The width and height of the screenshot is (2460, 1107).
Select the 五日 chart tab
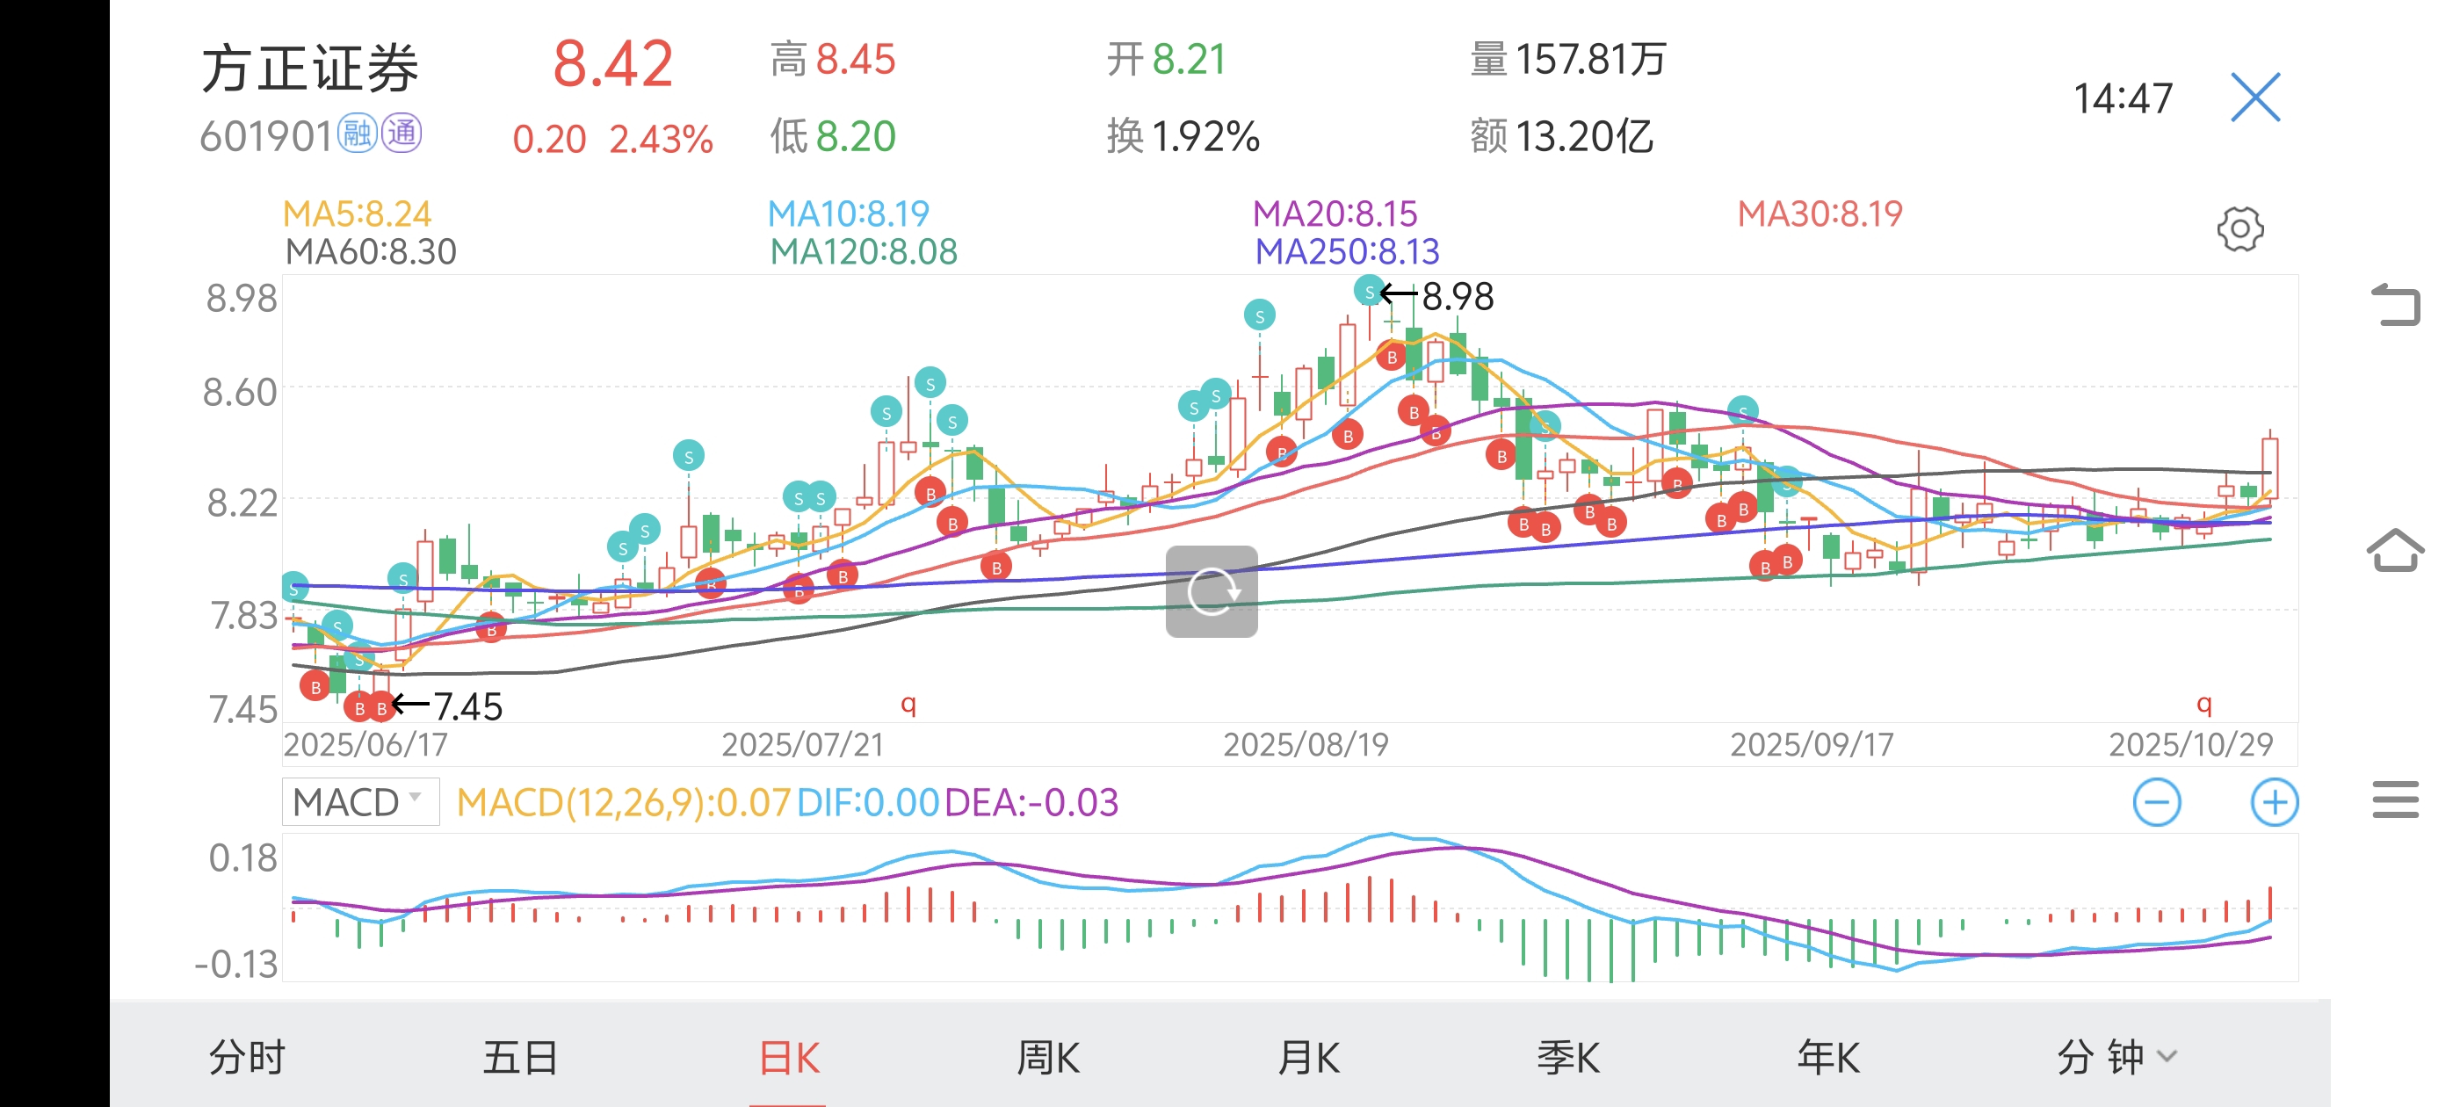coord(519,1056)
